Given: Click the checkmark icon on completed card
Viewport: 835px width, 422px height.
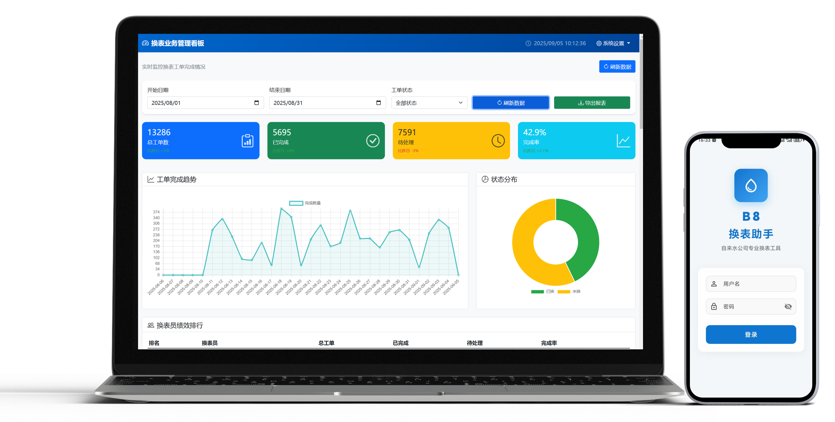Looking at the screenshot, I should [372, 141].
